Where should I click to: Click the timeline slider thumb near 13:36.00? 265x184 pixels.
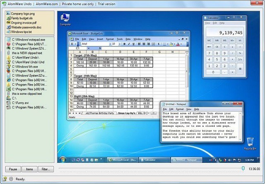click(243, 168)
